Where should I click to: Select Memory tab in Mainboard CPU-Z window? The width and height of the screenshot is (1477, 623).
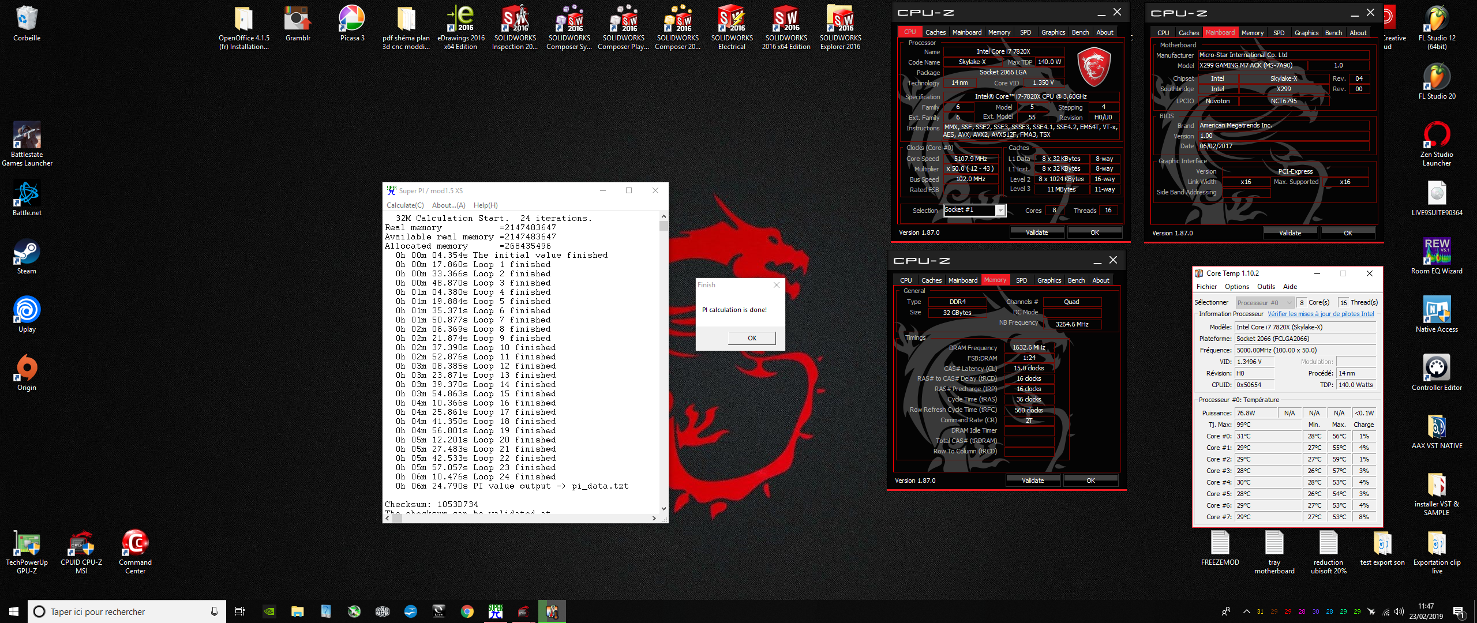(x=1253, y=33)
